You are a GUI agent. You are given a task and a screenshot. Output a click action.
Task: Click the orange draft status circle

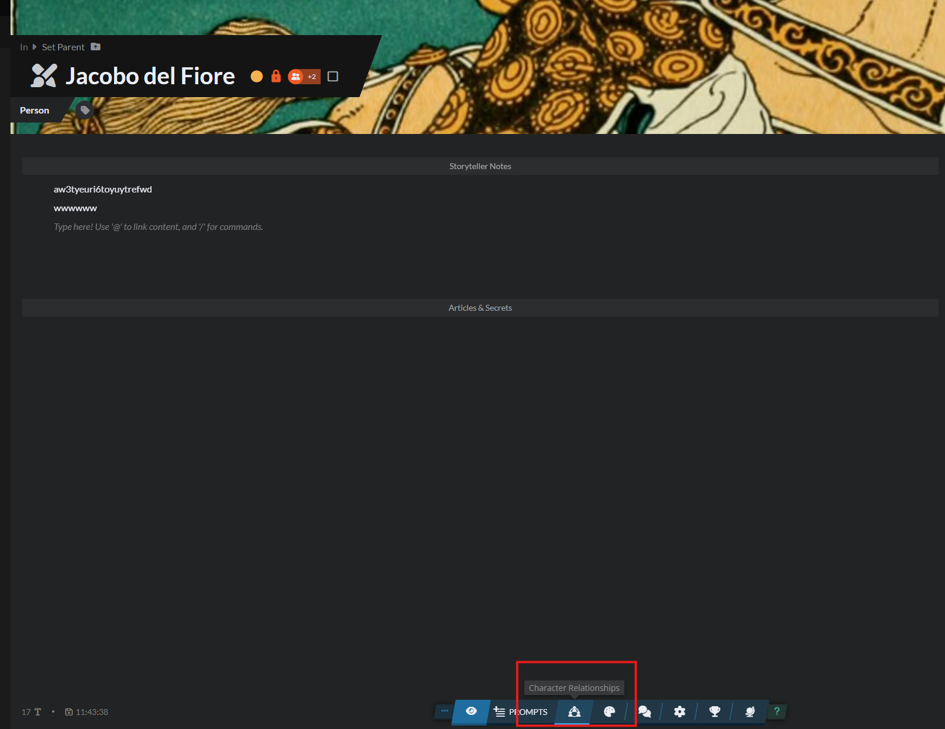(x=256, y=76)
